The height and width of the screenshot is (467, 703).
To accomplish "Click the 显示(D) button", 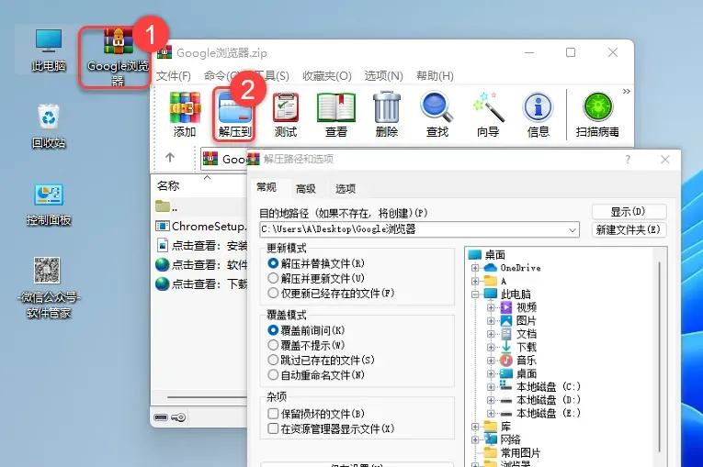I will pos(629,211).
